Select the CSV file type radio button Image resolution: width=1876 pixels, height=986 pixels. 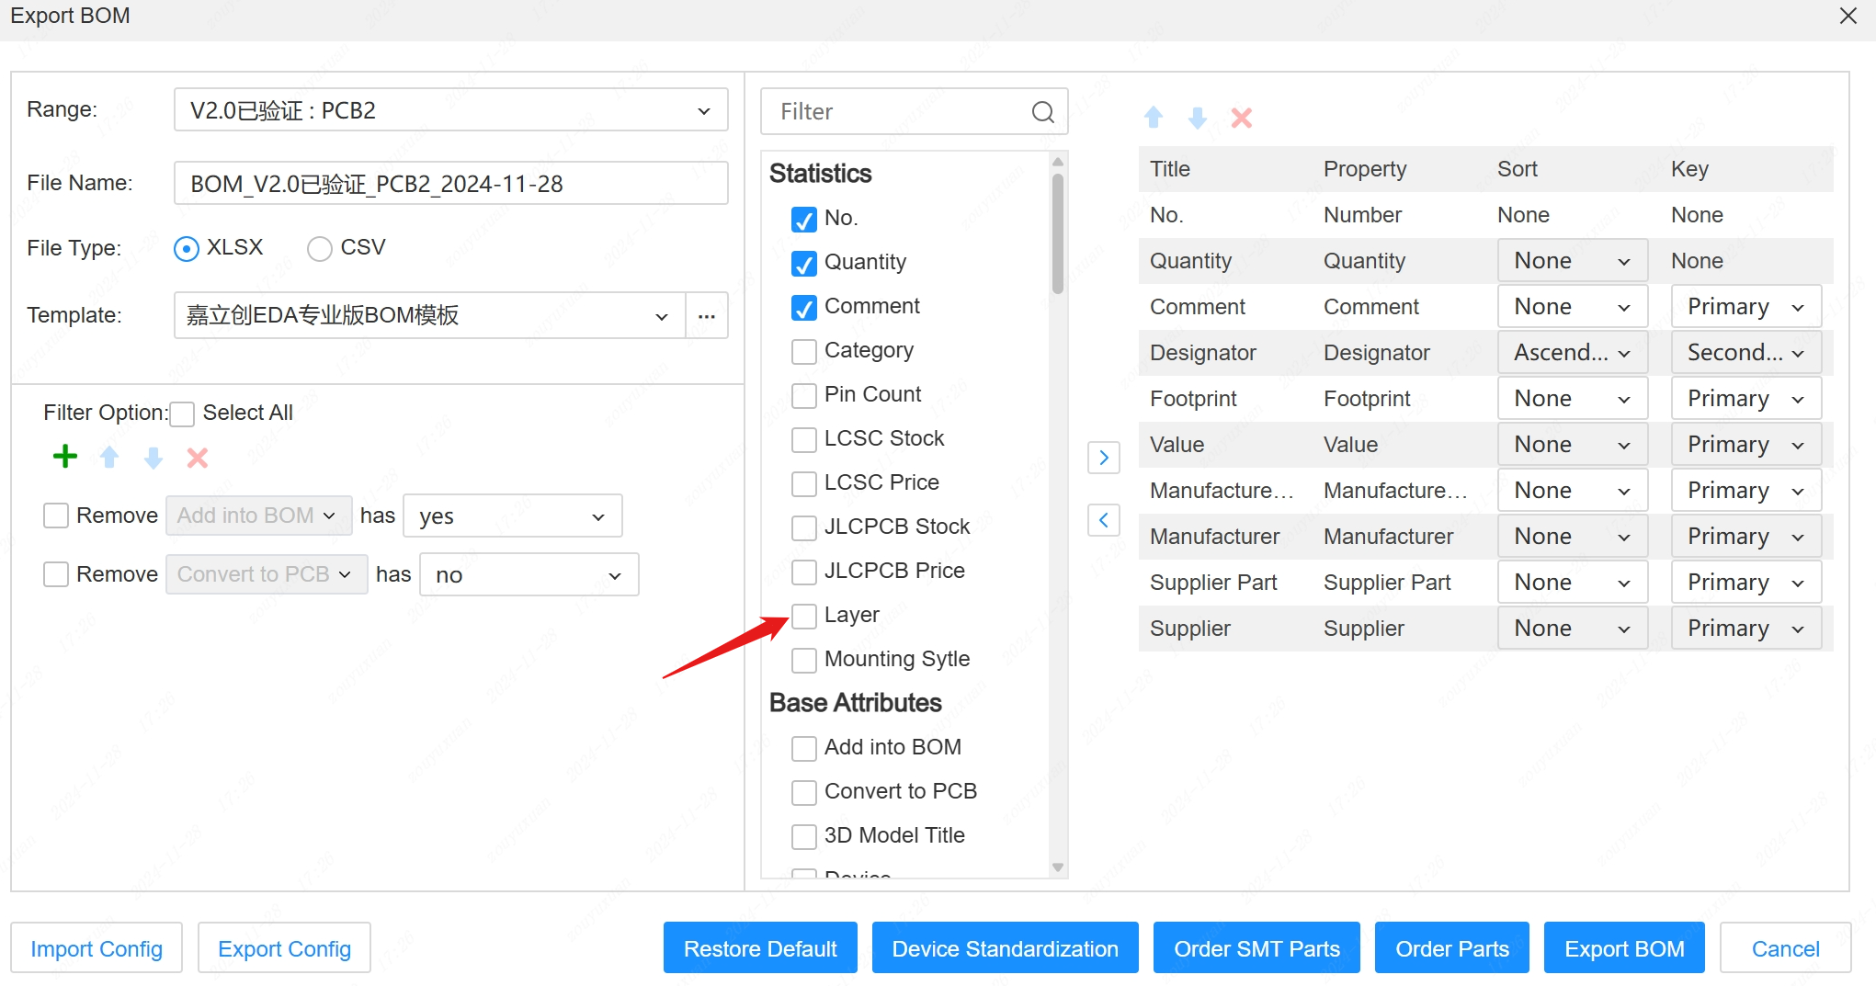(320, 248)
